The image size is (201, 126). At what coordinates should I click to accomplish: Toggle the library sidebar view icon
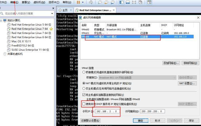point(121,2)
